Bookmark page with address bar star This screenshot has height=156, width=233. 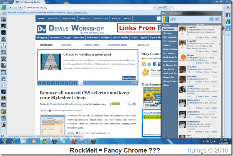click(x=20, y=7)
